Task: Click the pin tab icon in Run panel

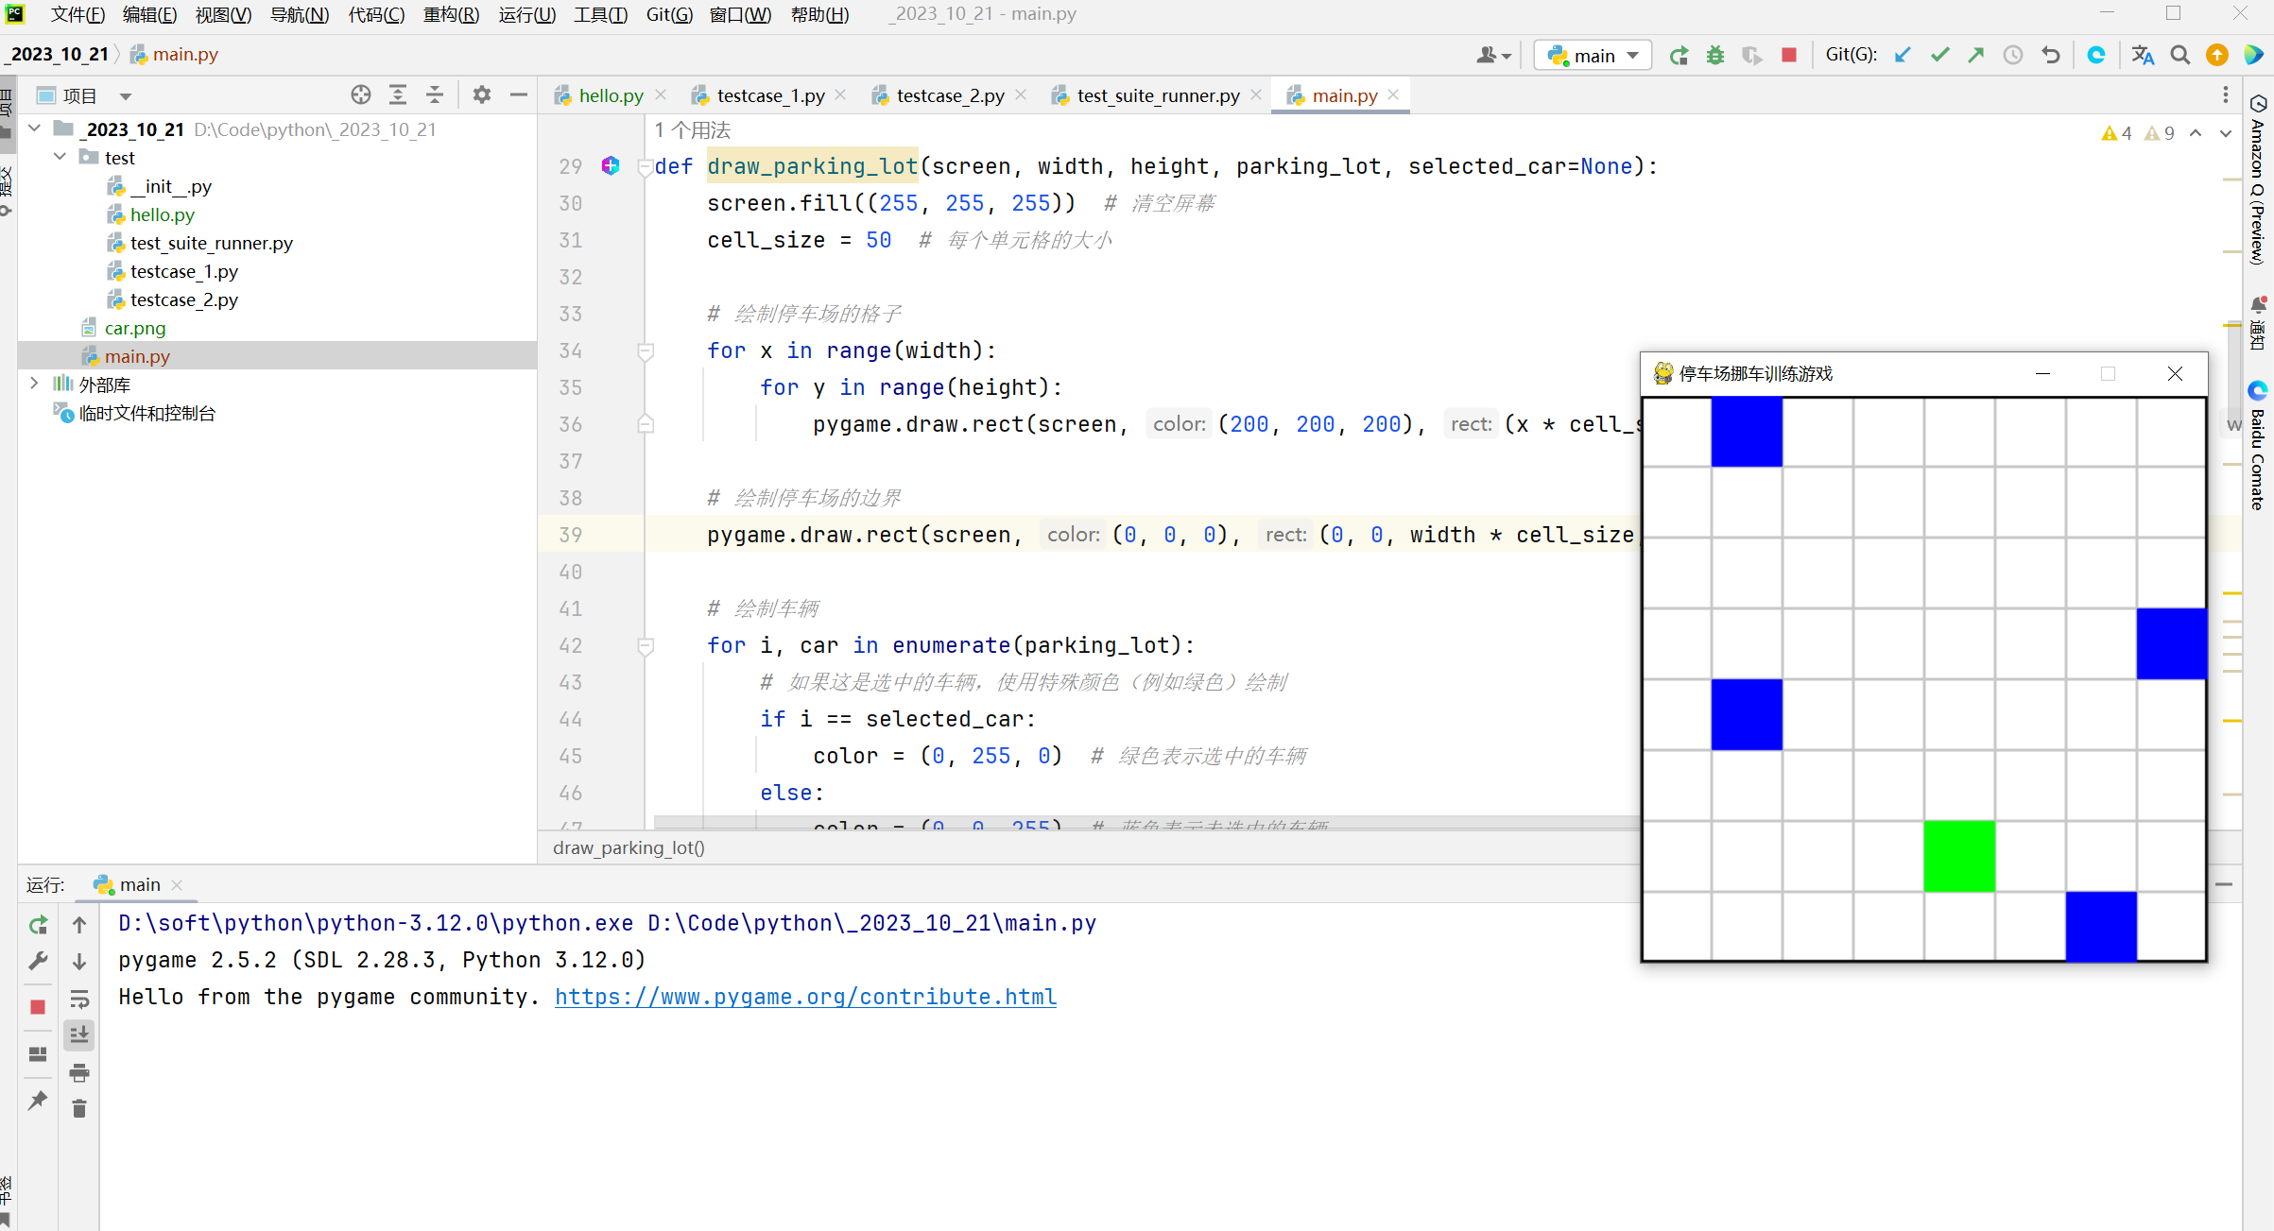Action: [x=38, y=1101]
